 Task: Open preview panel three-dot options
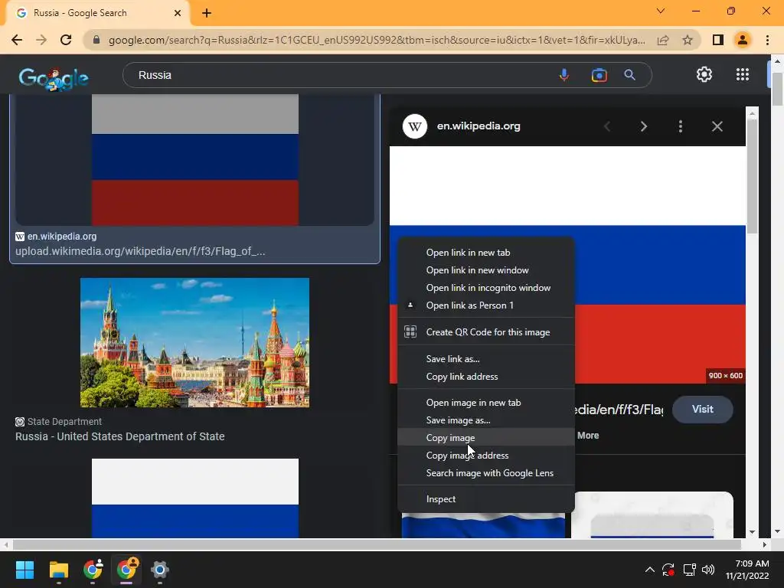pos(681,126)
